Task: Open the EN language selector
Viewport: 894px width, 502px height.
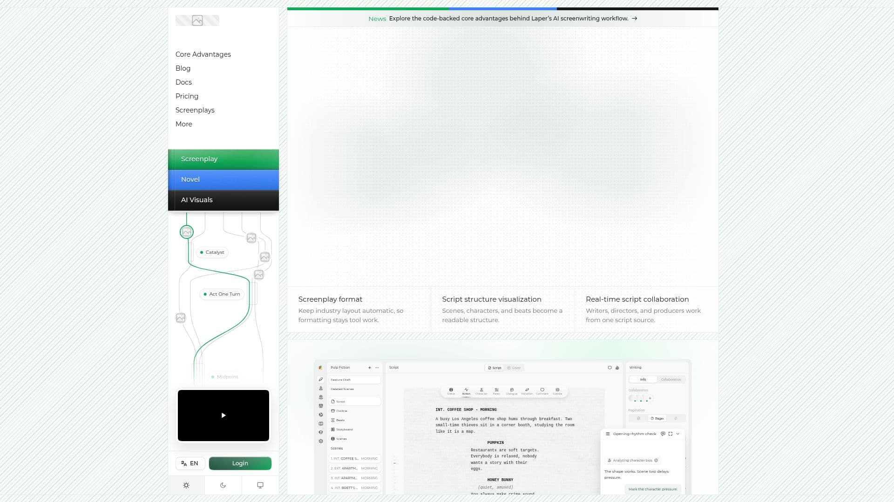Action: coord(190,463)
